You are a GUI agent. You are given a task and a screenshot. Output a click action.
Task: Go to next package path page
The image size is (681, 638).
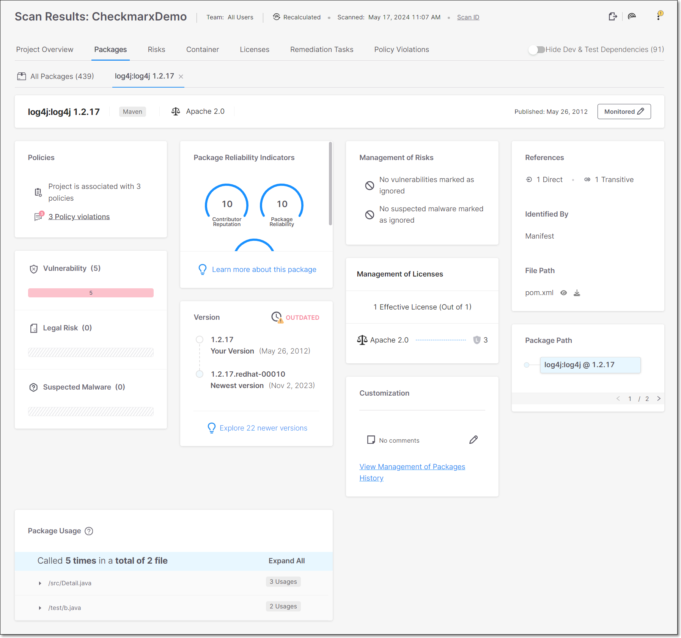(x=659, y=399)
